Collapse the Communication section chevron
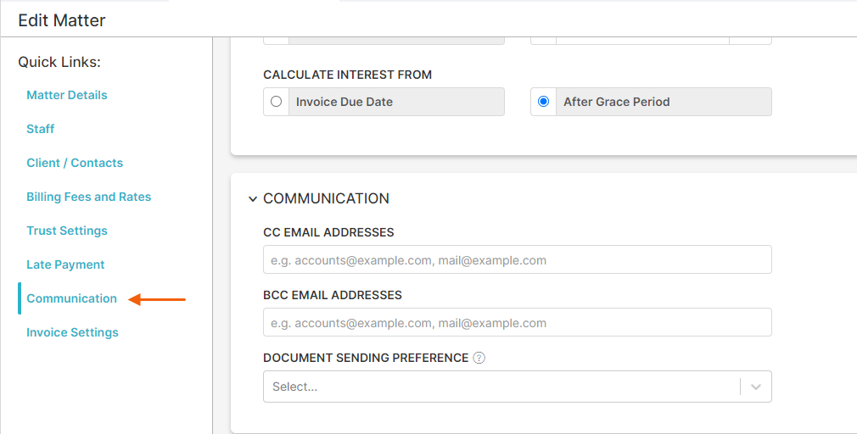 (x=253, y=198)
